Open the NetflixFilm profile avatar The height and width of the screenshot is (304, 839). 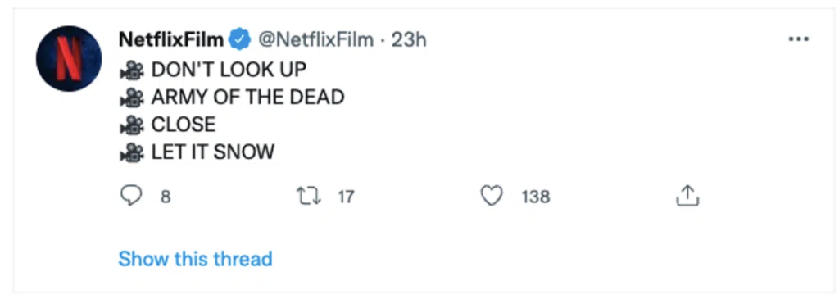tap(69, 58)
